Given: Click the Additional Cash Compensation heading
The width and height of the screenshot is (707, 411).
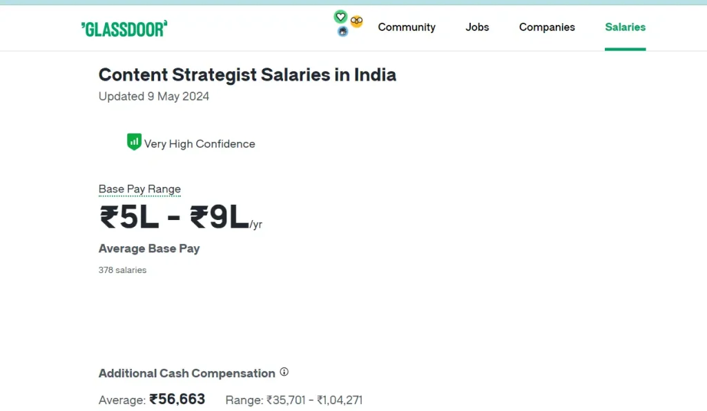Looking at the screenshot, I should click(x=186, y=373).
